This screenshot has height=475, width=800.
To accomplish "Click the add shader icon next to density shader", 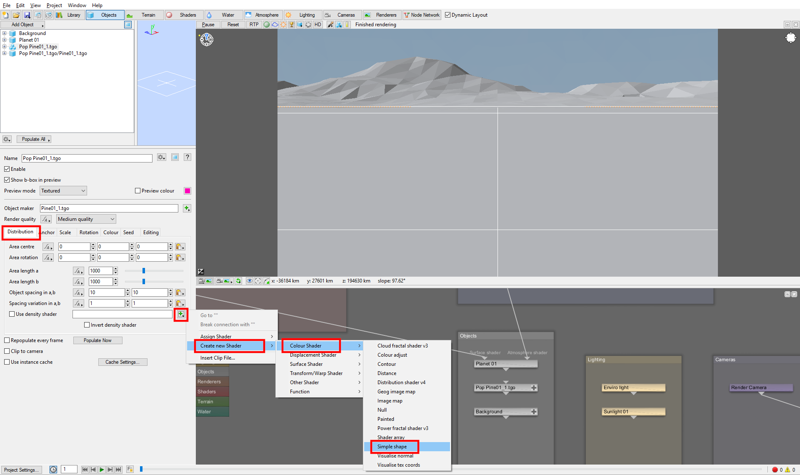I will (181, 315).
